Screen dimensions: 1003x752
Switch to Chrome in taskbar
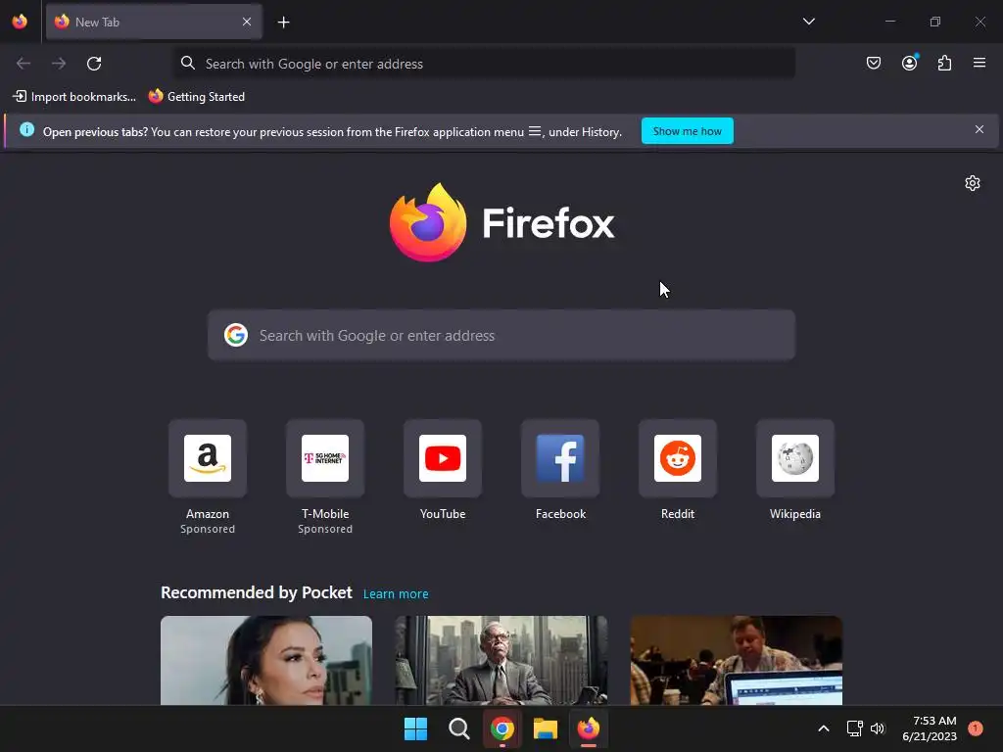point(502,728)
